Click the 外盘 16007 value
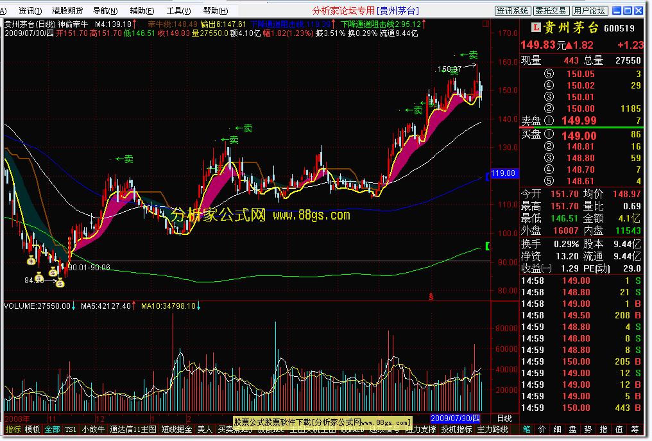The image size is (652, 441). [x=565, y=230]
